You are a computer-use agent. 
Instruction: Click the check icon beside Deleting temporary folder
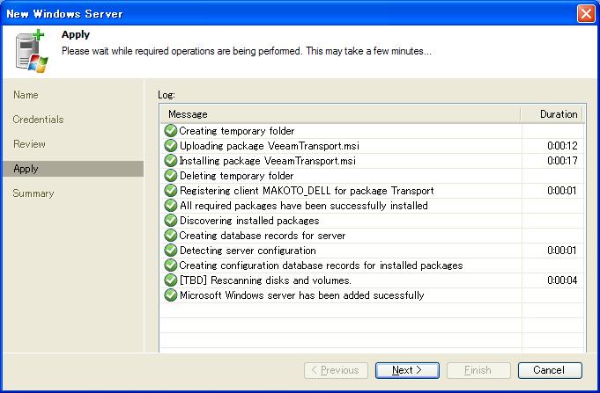click(x=170, y=175)
